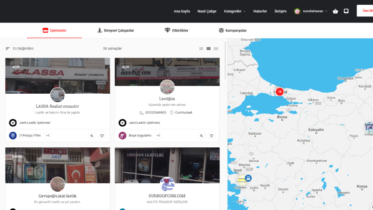Switch to the Etkinlikler tab

coord(176,31)
